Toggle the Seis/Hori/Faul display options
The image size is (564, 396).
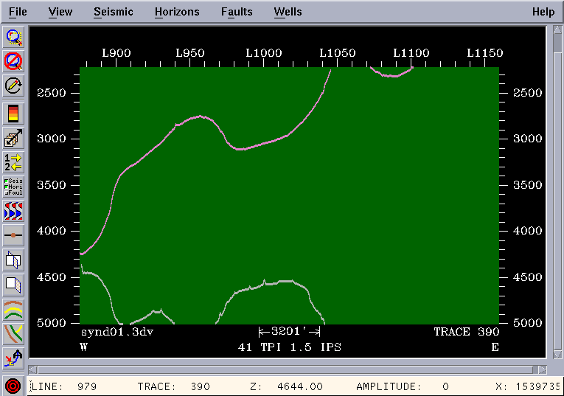(x=13, y=187)
